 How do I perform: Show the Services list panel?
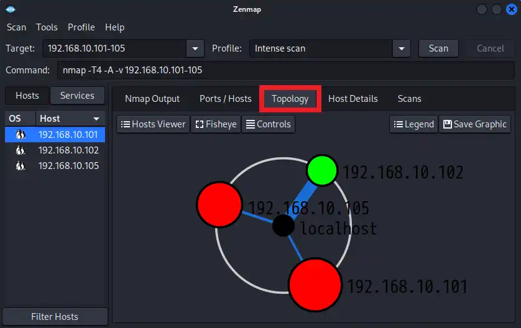(x=78, y=96)
